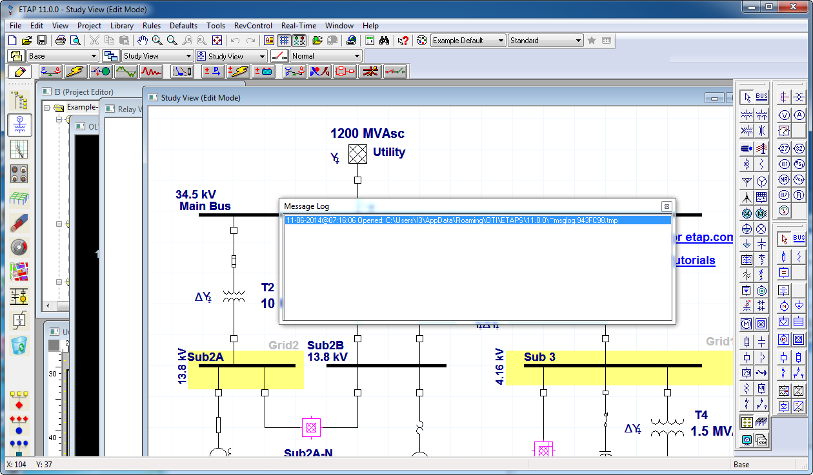
Task: Select Harmonic Analysis mode icon
Action: pyautogui.click(x=126, y=72)
